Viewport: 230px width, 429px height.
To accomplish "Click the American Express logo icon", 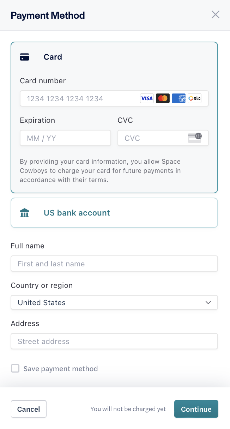I will tap(178, 98).
